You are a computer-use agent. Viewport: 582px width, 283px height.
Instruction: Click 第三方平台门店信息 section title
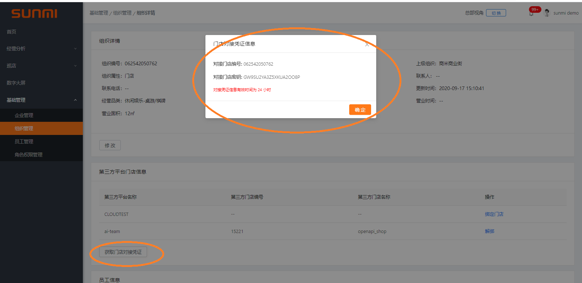click(x=123, y=172)
